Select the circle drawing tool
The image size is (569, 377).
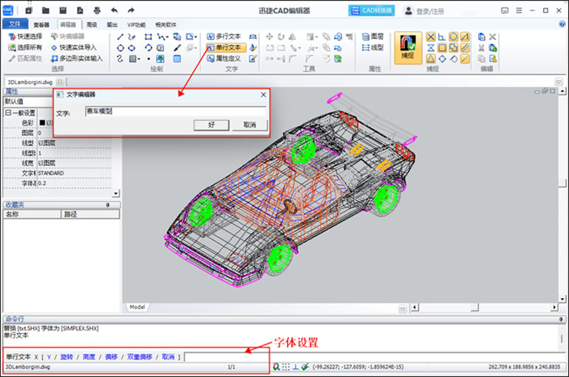coord(120,48)
